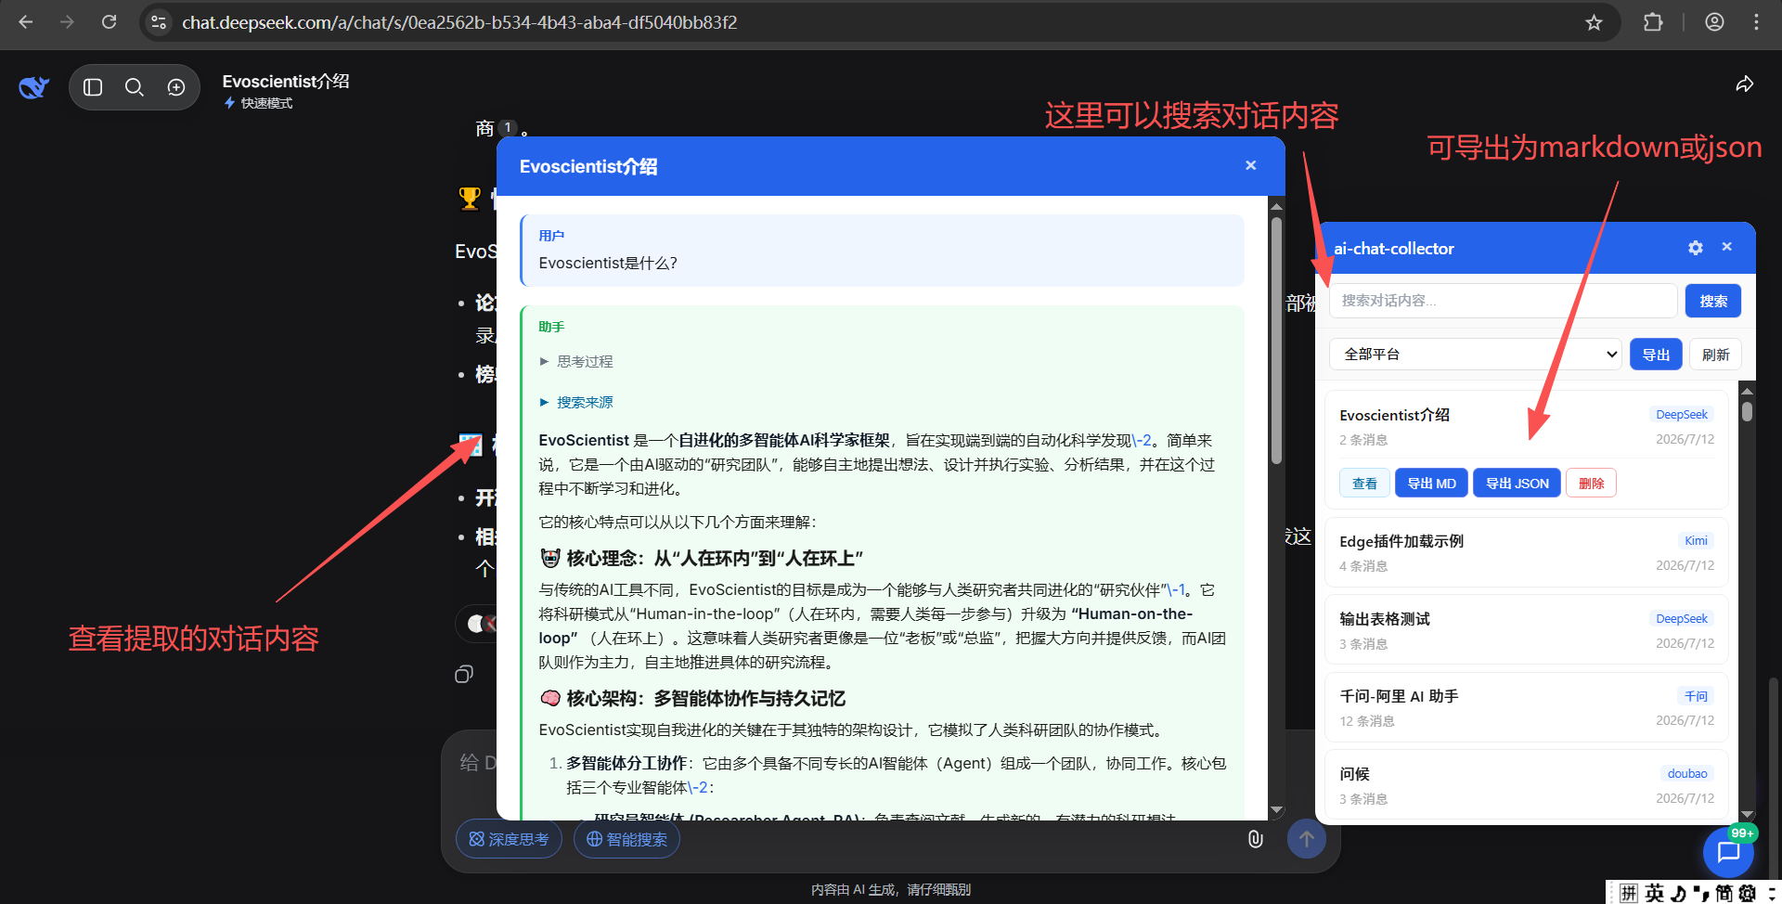1782x904 pixels.
Task: Click the conversation list scrollbar in collector
Action: [x=1747, y=411]
